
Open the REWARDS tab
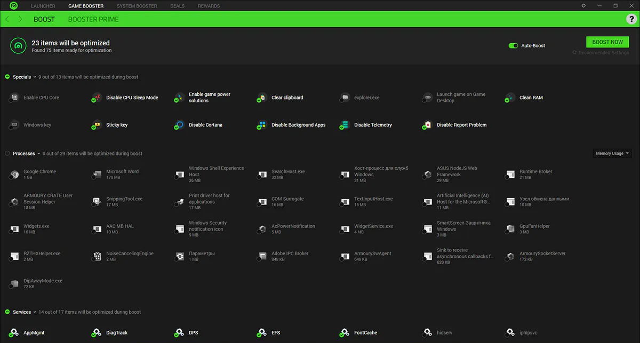209,6
